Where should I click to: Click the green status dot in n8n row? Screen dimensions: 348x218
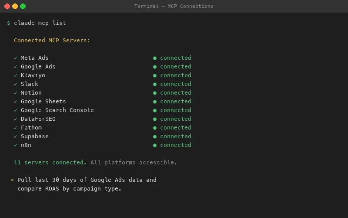[155, 145]
